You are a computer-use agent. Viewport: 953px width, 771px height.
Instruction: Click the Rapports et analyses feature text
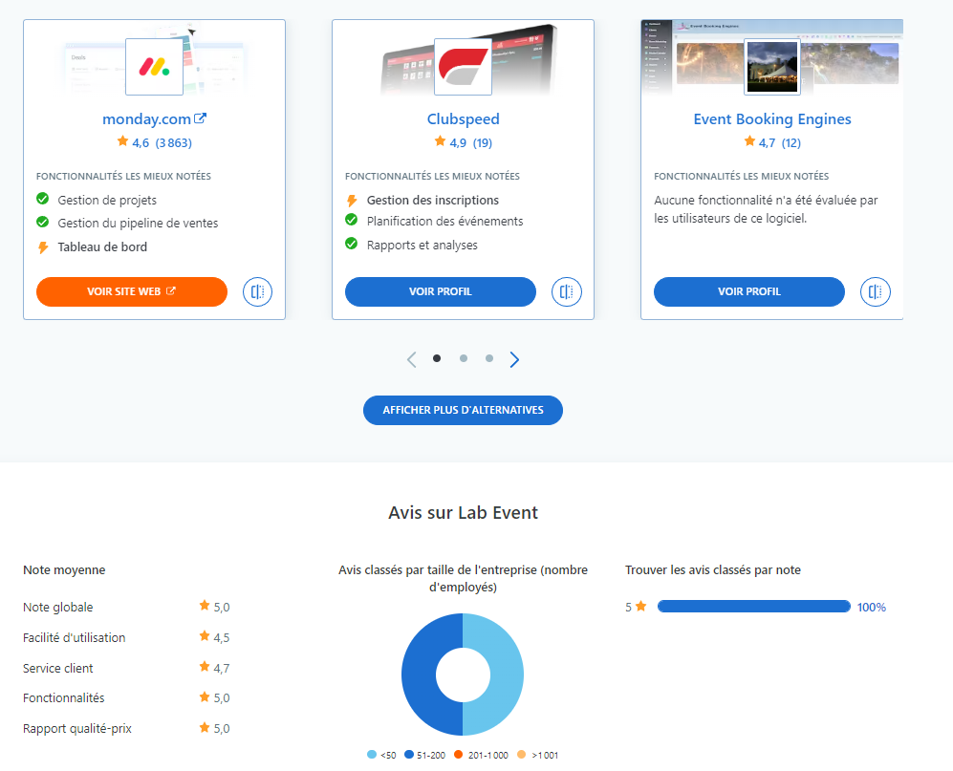click(x=422, y=245)
